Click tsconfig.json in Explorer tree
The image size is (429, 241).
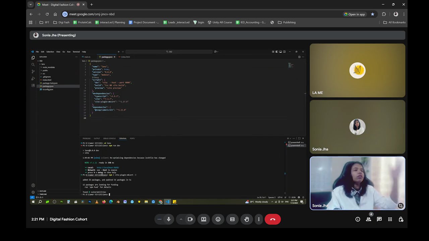(x=48, y=89)
